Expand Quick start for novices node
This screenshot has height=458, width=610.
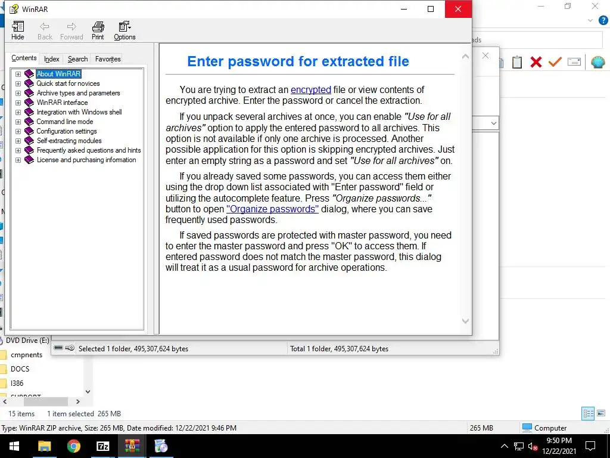[x=18, y=83]
